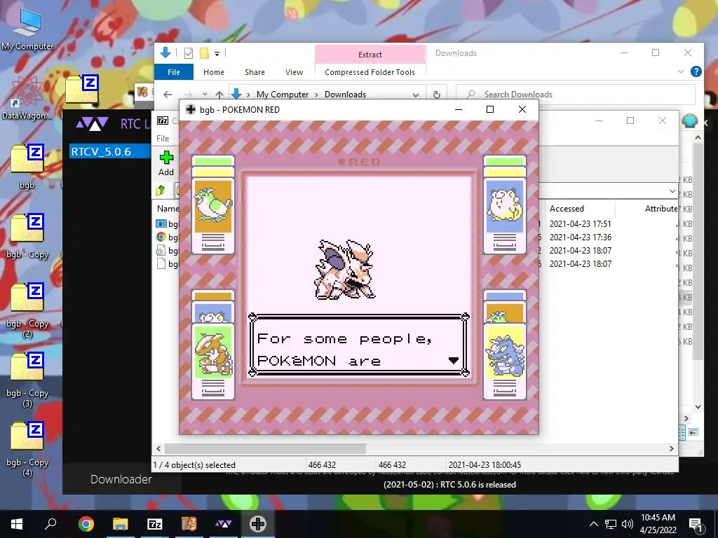718x538 pixels.
Task: Click the Attributes column header
Action: pyautogui.click(x=661, y=209)
